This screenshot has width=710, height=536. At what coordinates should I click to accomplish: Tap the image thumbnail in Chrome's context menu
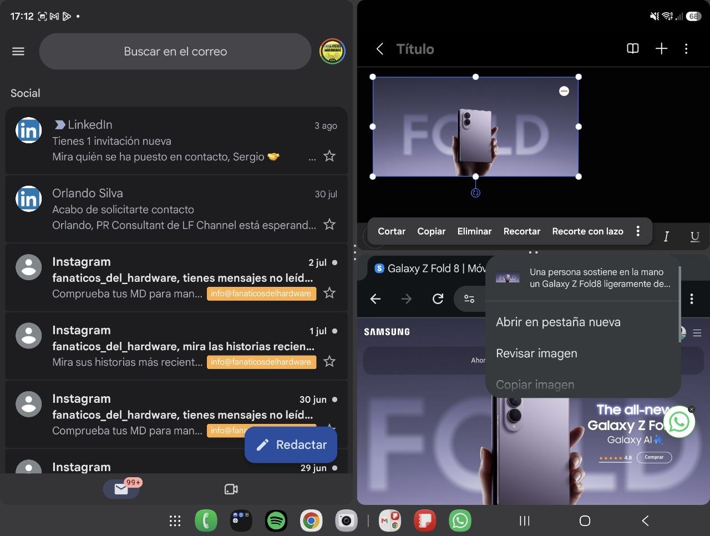click(x=508, y=278)
